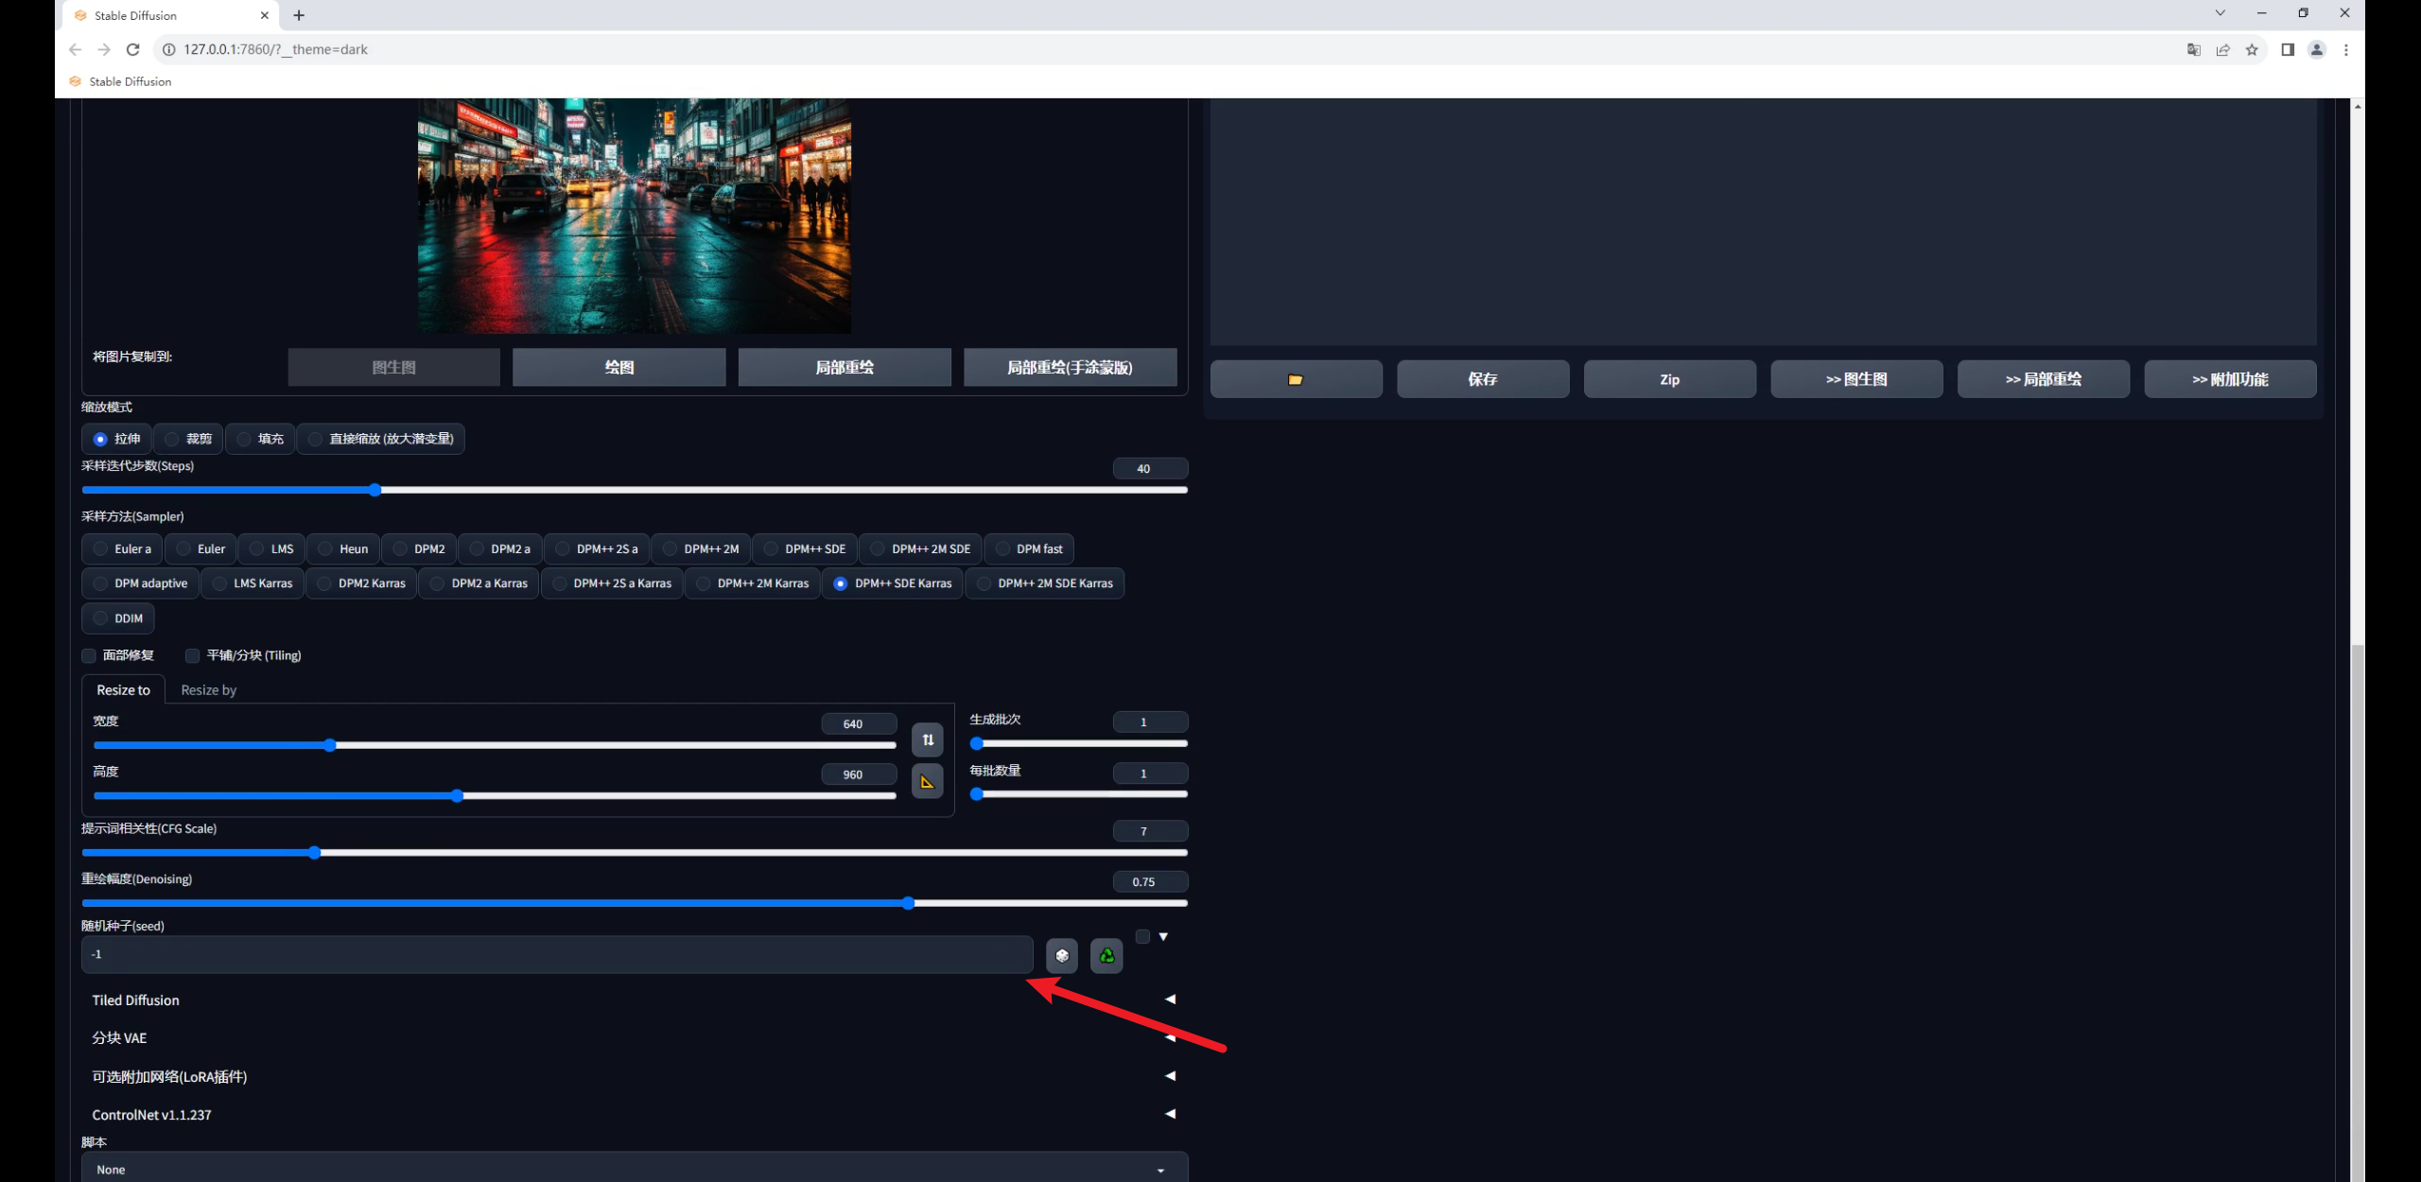The width and height of the screenshot is (2421, 1182).
Task: Choose the DPM++ 2M Karras sampler
Action: click(753, 583)
